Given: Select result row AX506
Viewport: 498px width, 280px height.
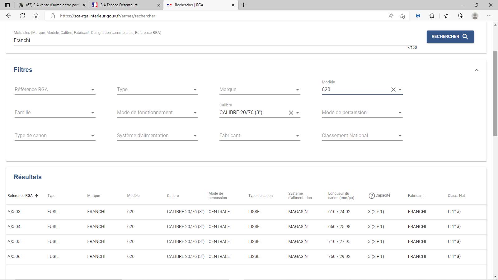Looking at the screenshot, I should 246,257.
